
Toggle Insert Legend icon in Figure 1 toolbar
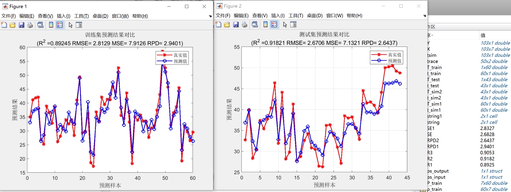pos(60,25)
